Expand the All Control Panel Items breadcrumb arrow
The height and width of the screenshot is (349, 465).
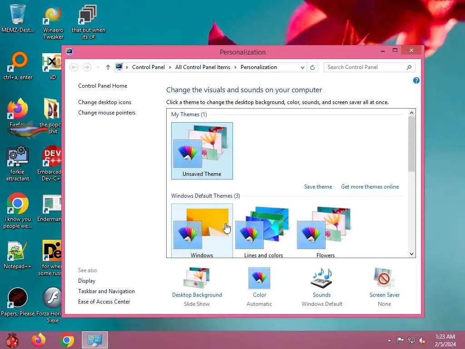pyautogui.click(x=236, y=67)
